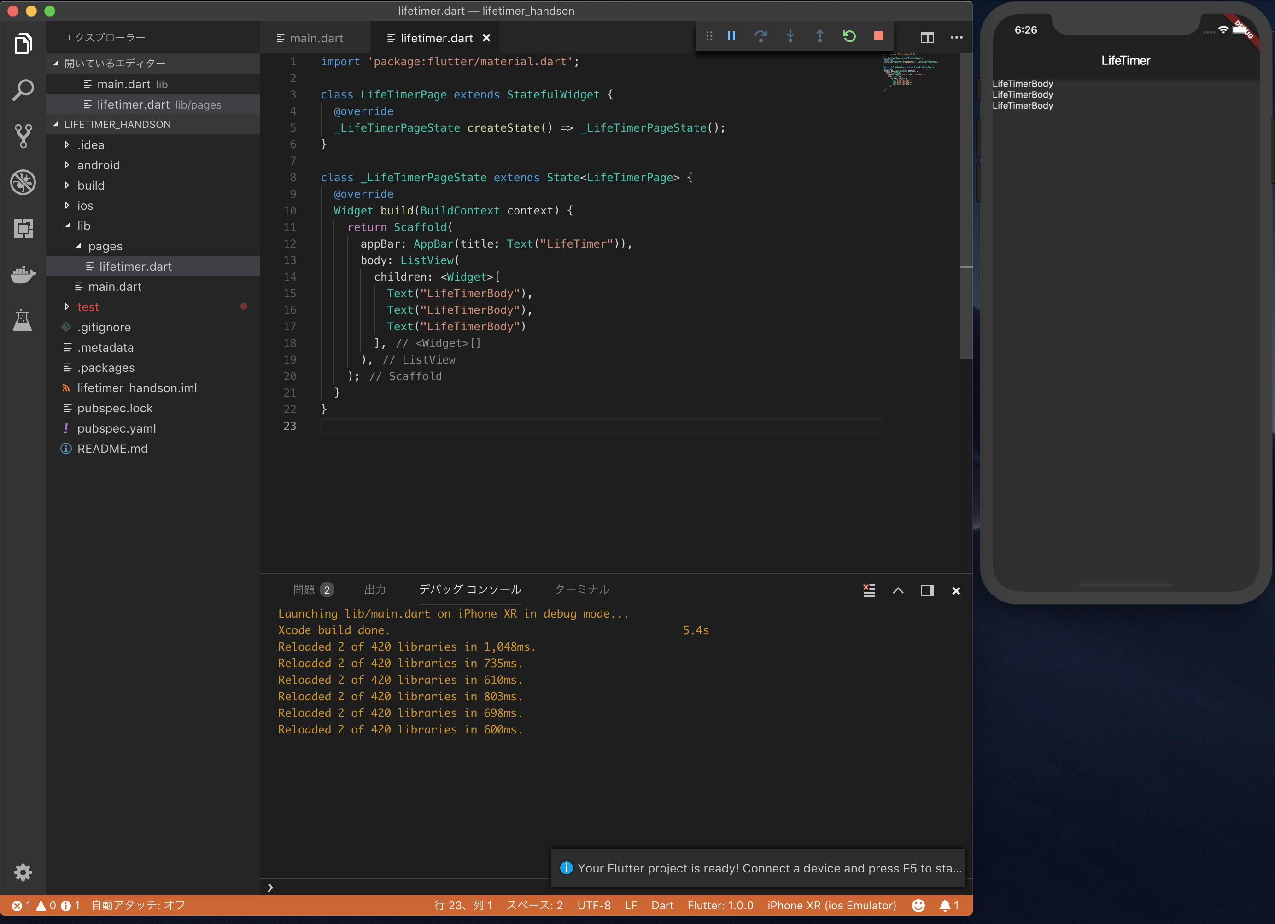This screenshot has height=924, width=1275.
Task: Select the Debug Console panel tab
Action: tap(470, 589)
